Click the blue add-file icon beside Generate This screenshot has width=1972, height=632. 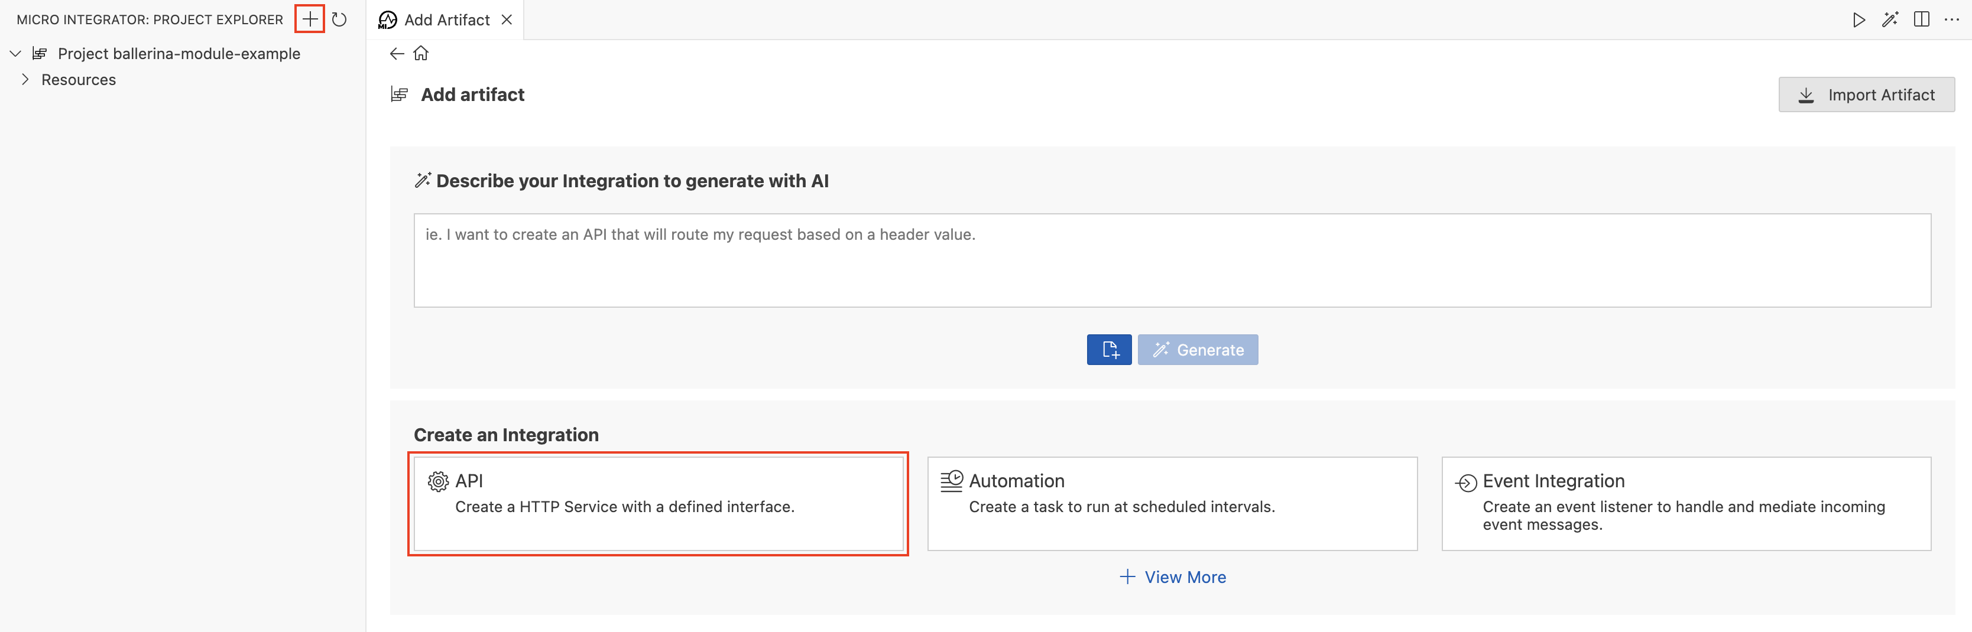(x=1109, y=349)
